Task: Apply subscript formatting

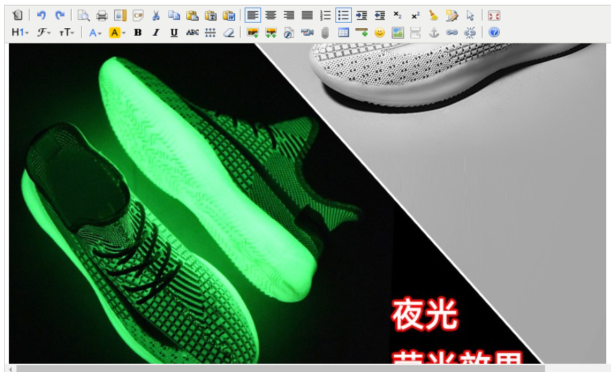Action: pyautogui.click(x=397, y=15)
